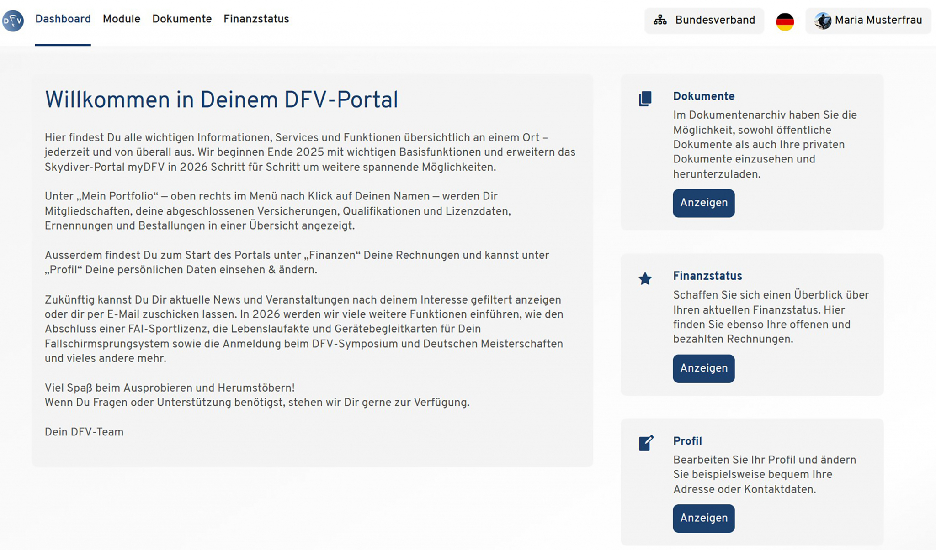The height and width of the screenshot is (550, 936).
Task: Click the German flag language icon
Action: point(785,21)
